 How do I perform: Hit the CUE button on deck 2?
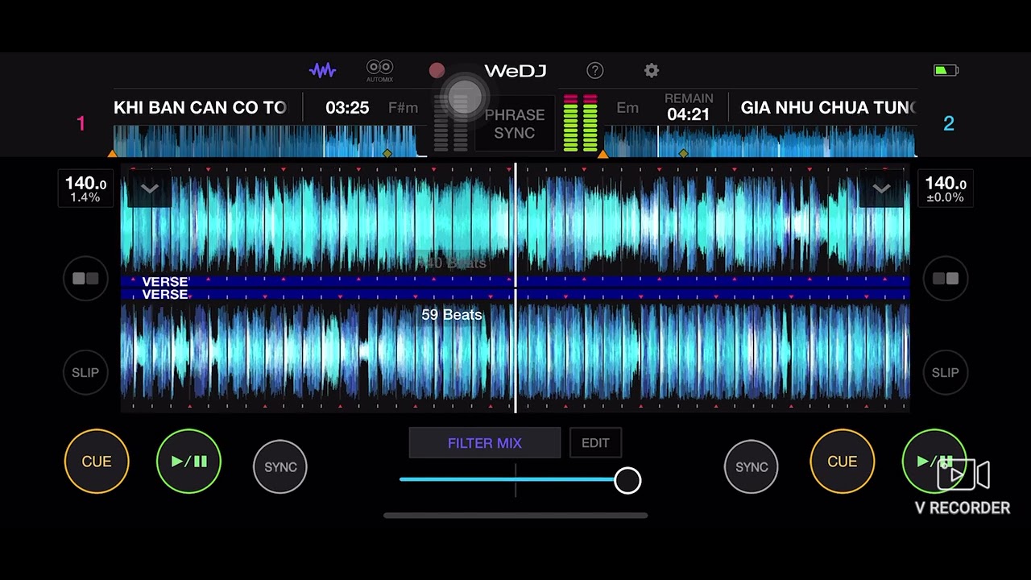(842, 462)
